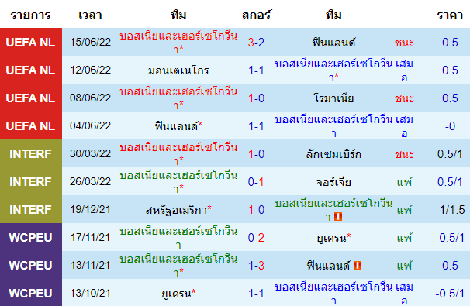Click date 08/06/22

90,98
